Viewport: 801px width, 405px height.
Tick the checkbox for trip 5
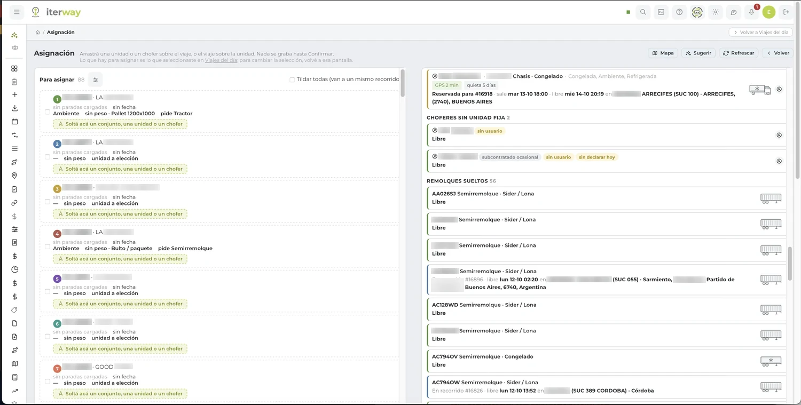coord(48,291)
